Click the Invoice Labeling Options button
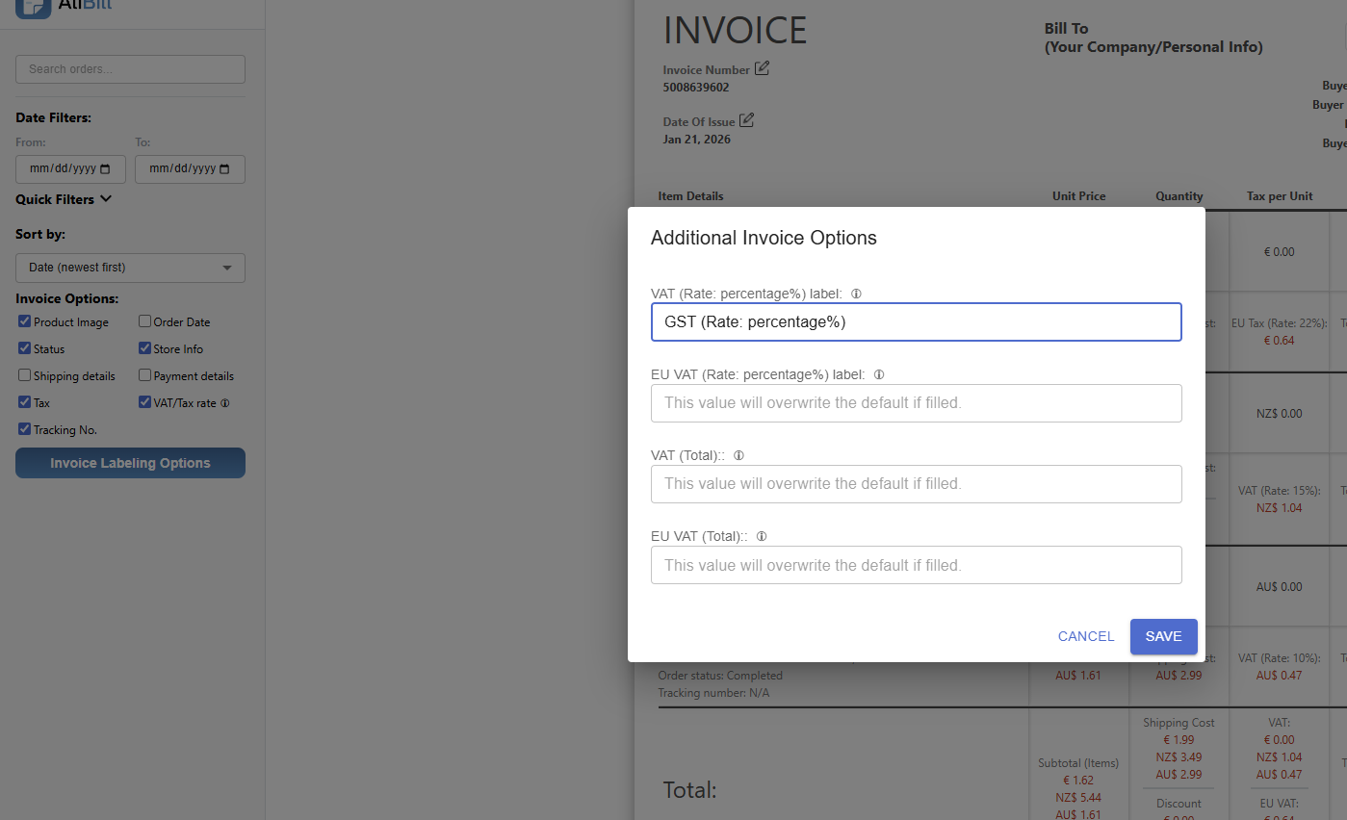The width and height of the screenshot is (1347, 820). tap(130, 463)
